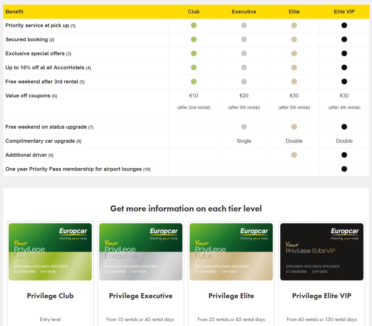Click the 'Entry level' text under Privilege Club
This screenshot has width=372, height=326.
click(x=50, y=319)
